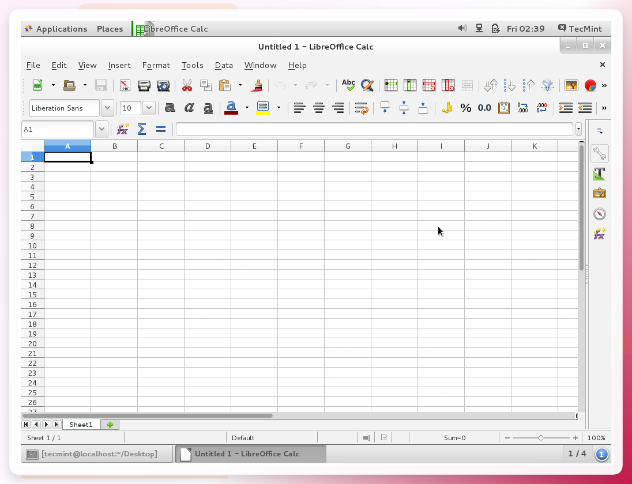The height and width of the screenshot is (484, 632).
Task: Delete rows icon
Action: click(x=429, y=85)
